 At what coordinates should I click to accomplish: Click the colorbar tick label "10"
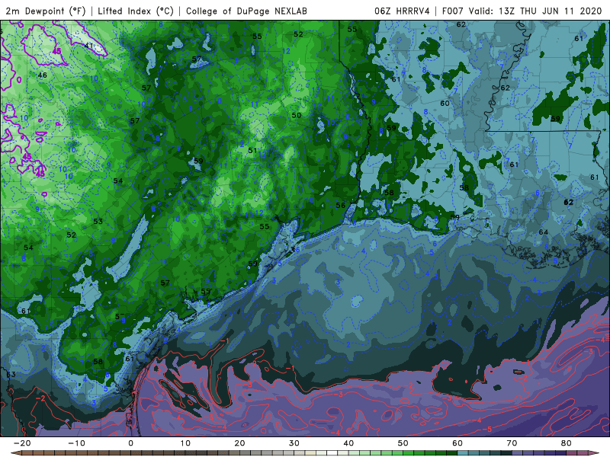click(x=185, y=443)
